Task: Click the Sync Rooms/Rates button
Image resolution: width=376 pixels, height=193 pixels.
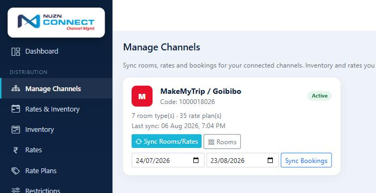Action: (167, 142)
